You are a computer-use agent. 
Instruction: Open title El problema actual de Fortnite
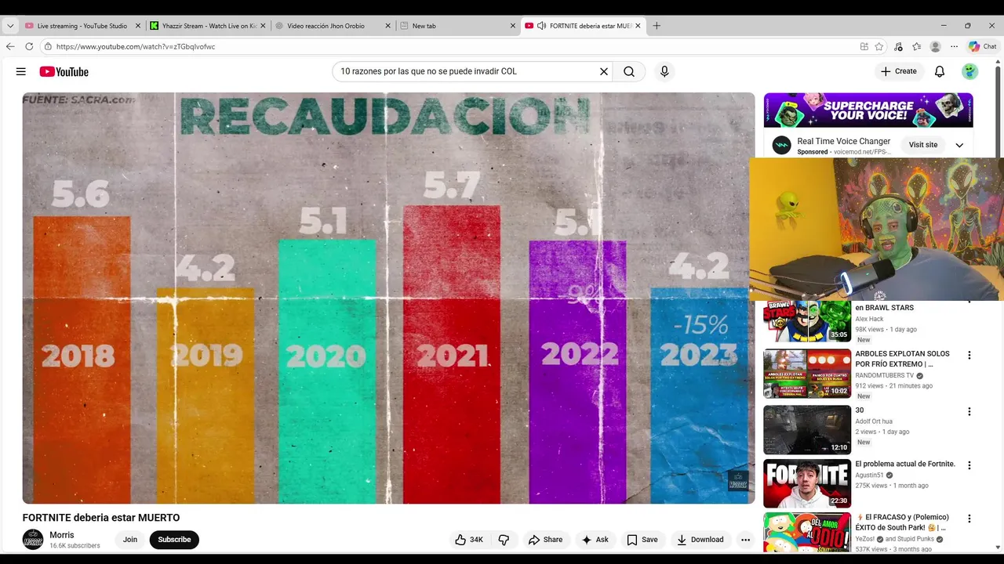[905, 464]
